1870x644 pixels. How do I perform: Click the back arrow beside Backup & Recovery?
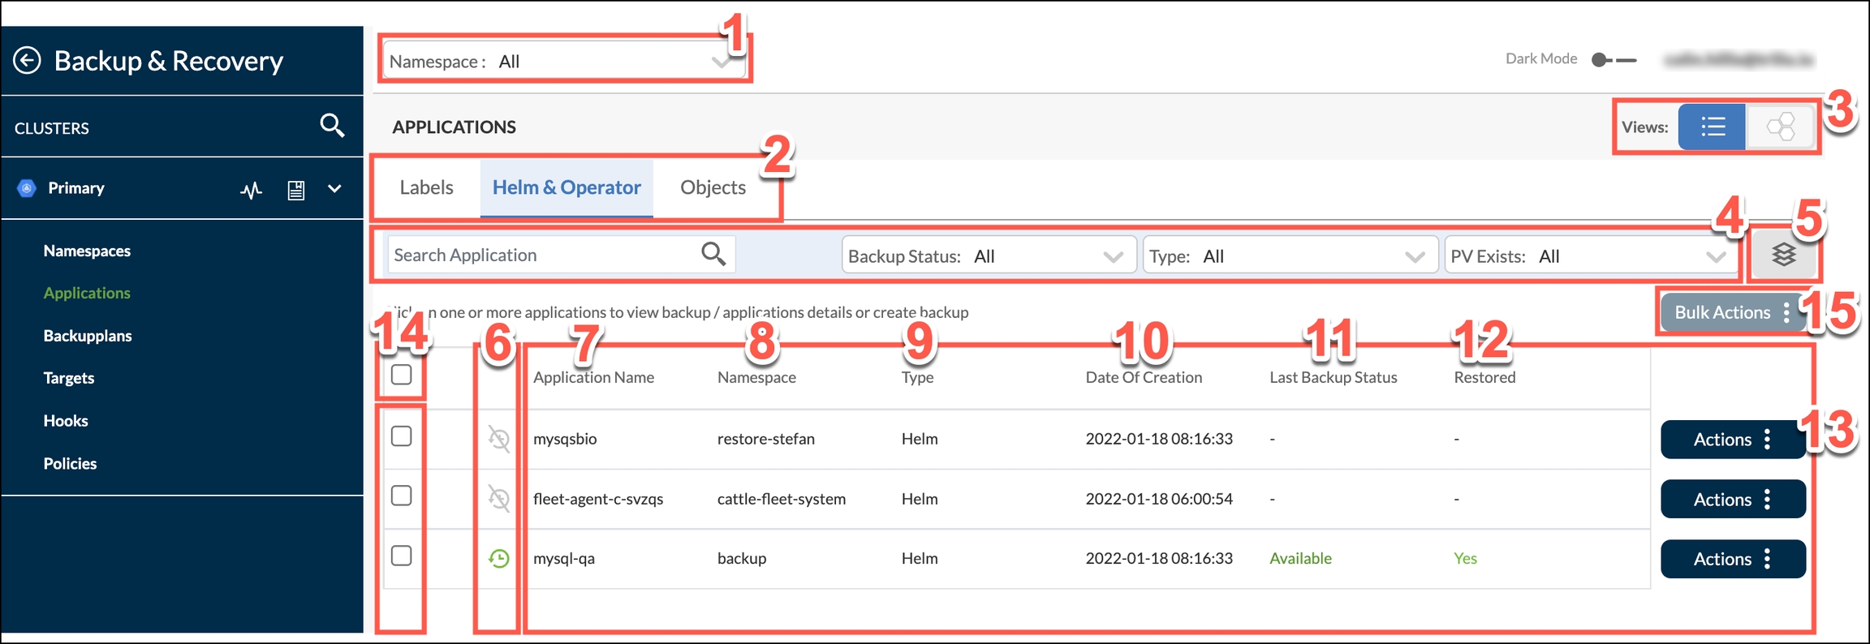[x=27, y=61]
